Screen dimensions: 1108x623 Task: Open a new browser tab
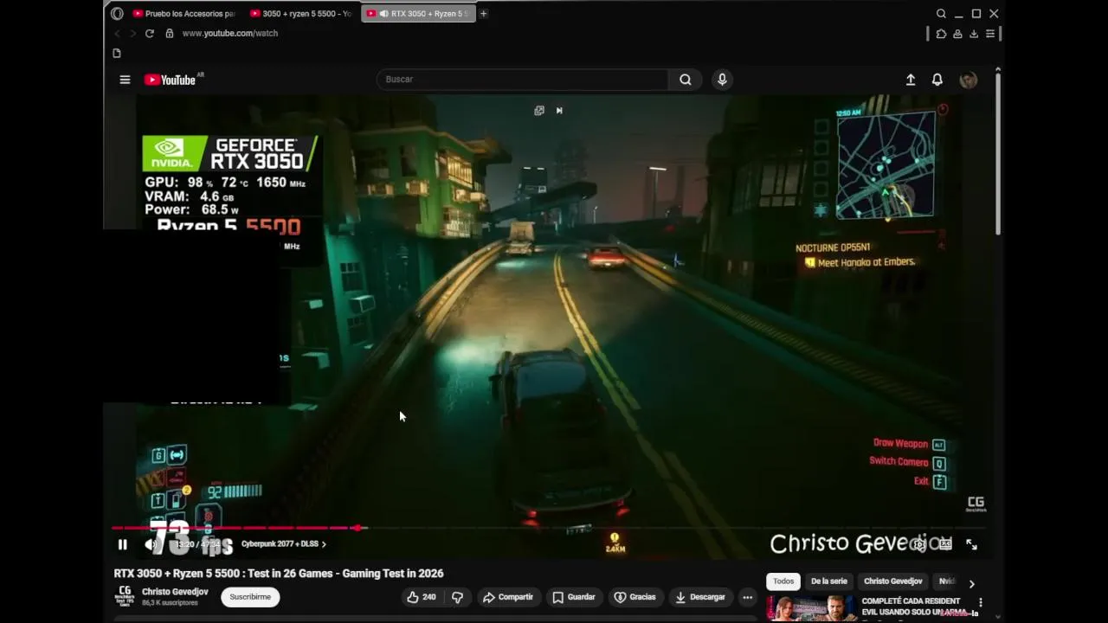pos(484,14)
